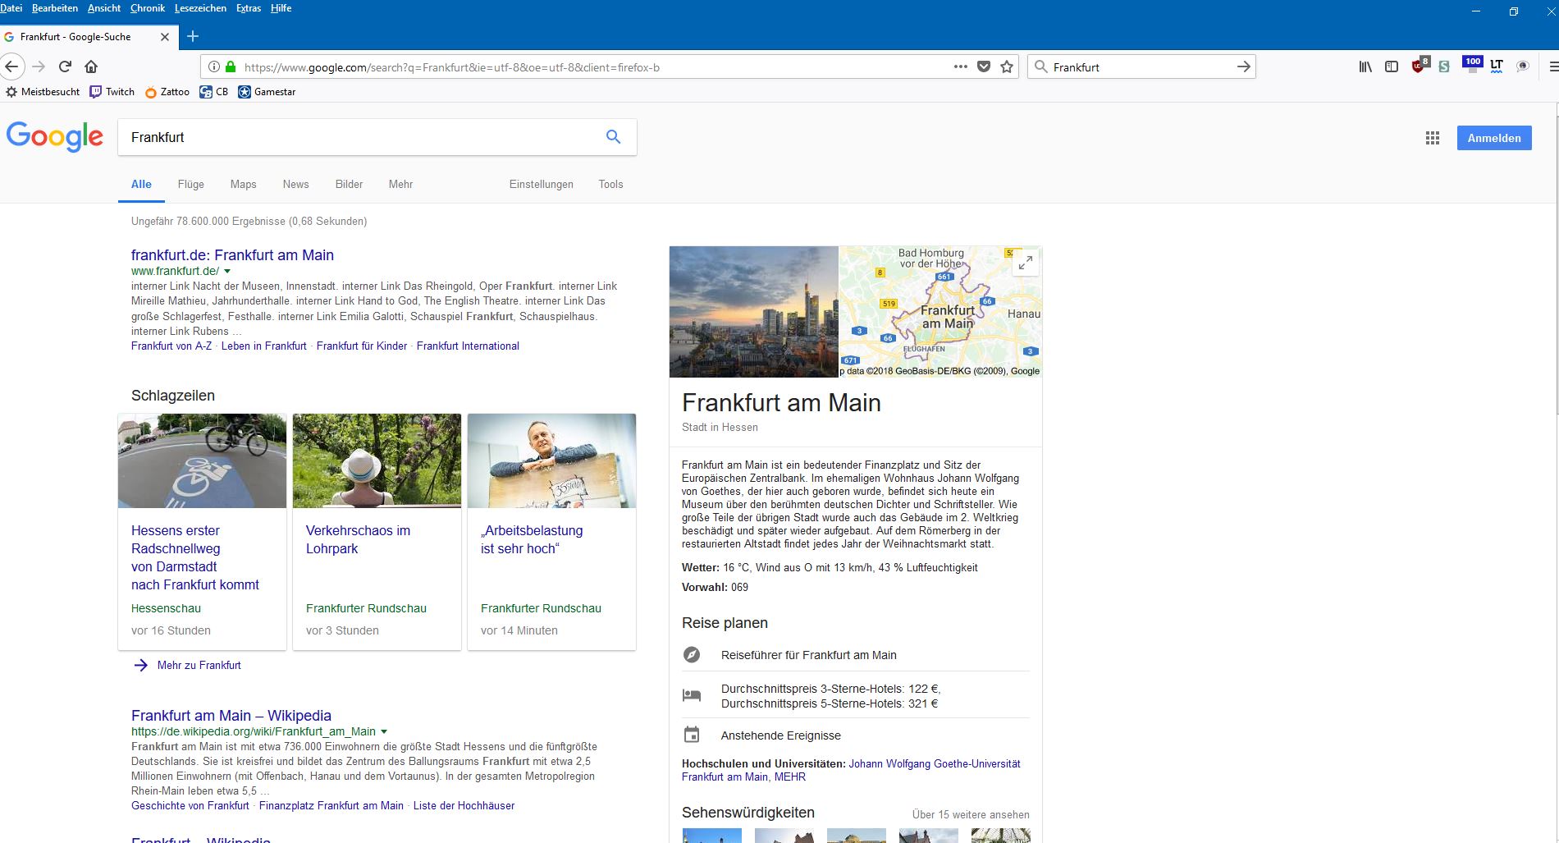
Task: Bookmark this page with star icon
Action: tap(1007, 66)
